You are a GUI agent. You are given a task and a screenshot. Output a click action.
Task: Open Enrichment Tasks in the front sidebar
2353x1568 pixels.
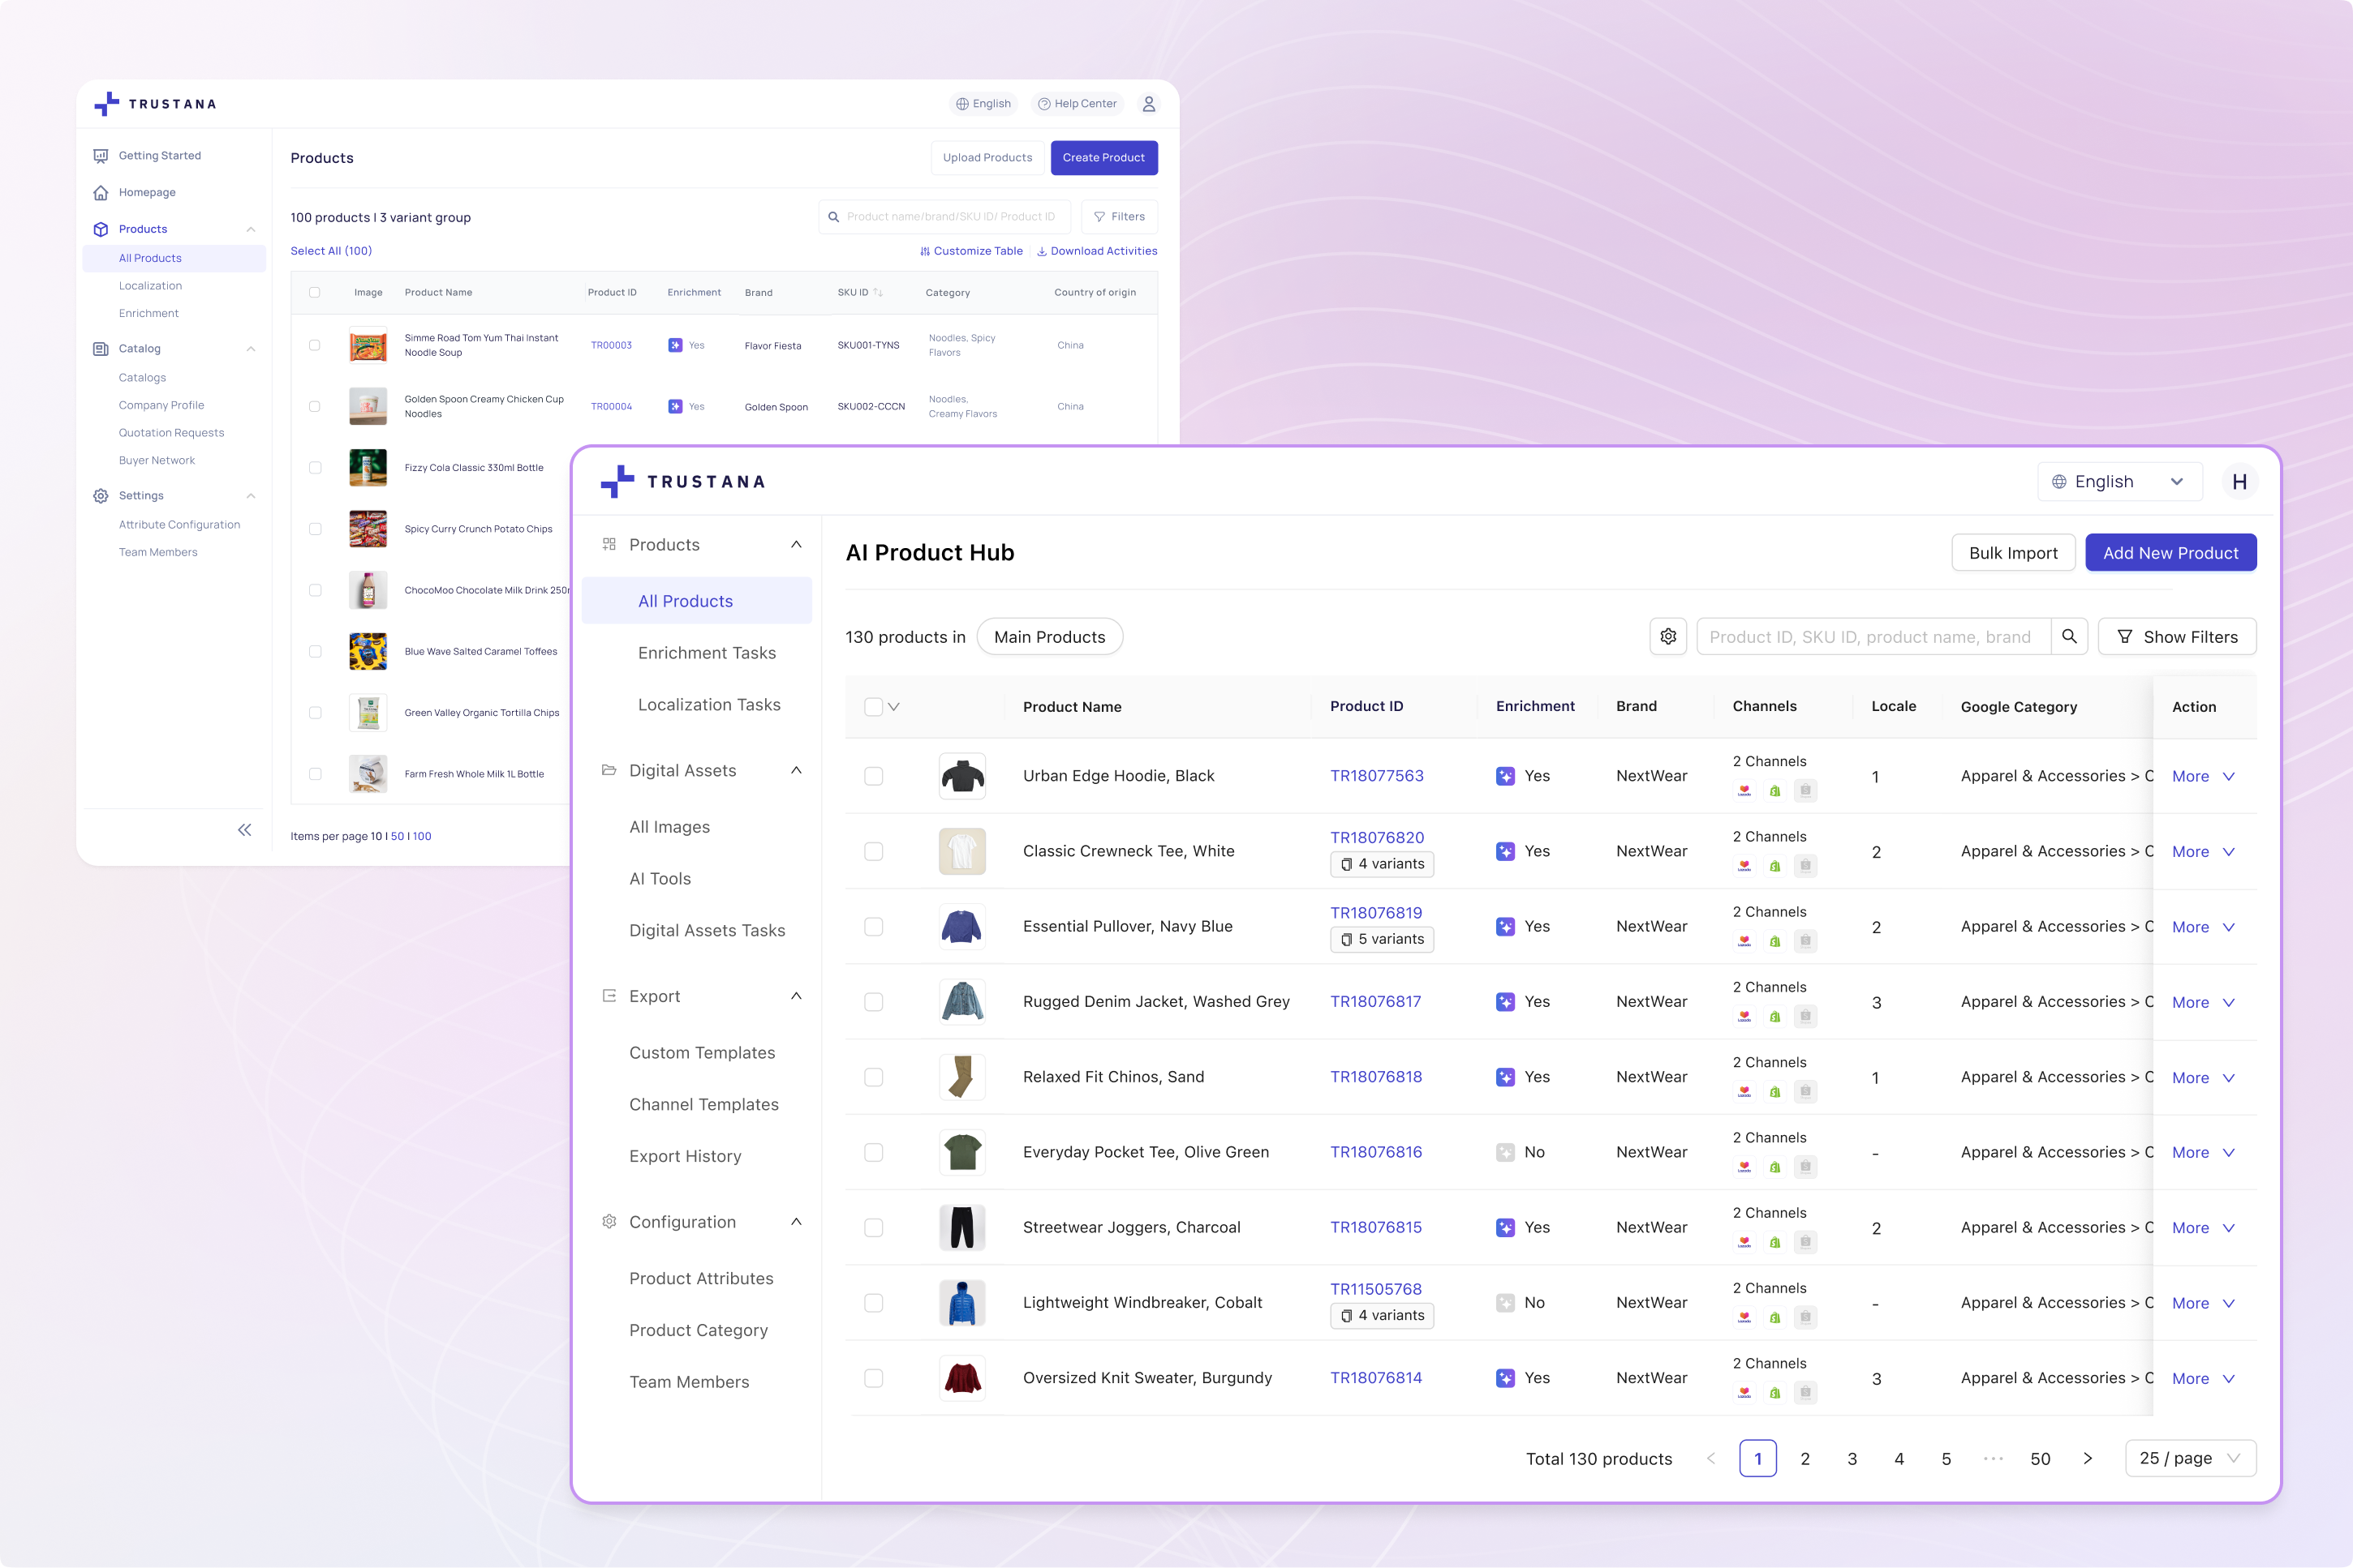click(707, 653)
